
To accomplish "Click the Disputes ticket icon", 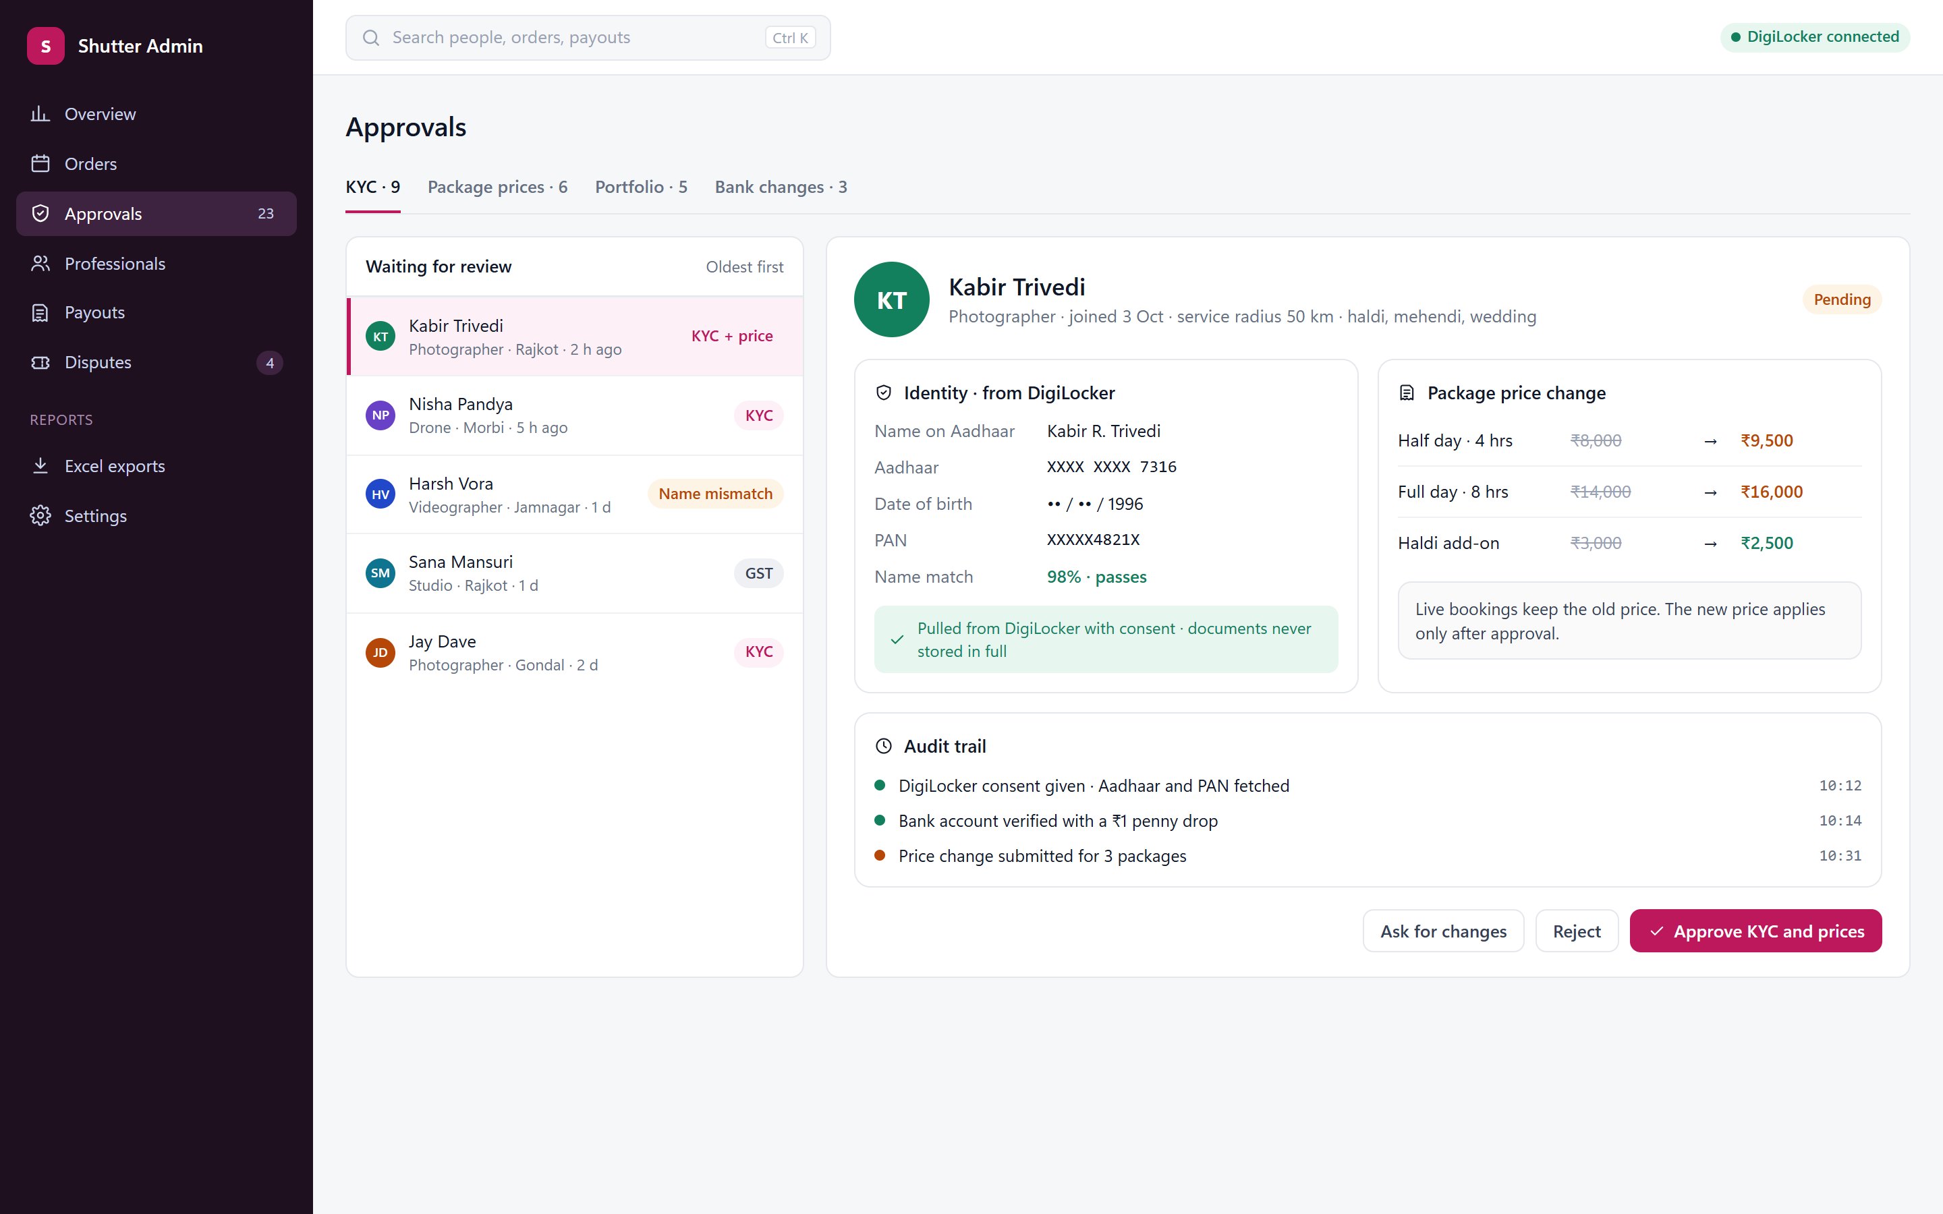I will point(40,362).
